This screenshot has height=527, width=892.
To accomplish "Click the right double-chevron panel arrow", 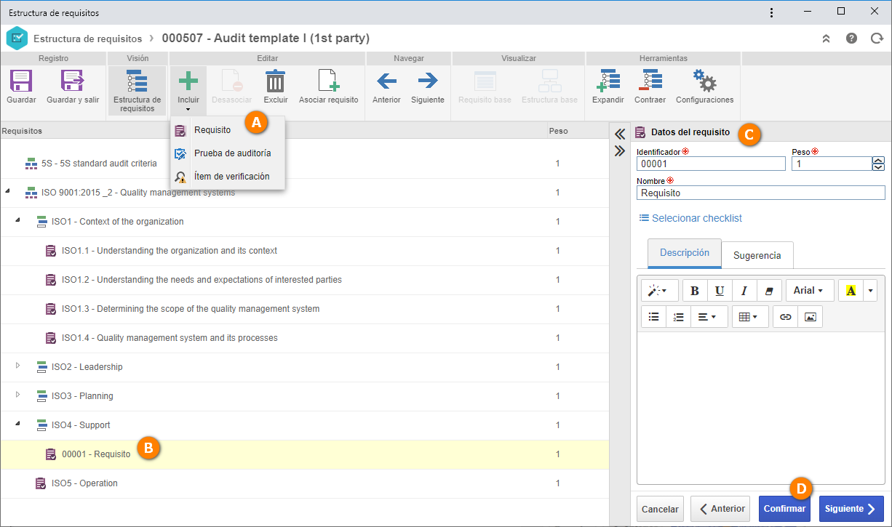I will pos(620,150).
